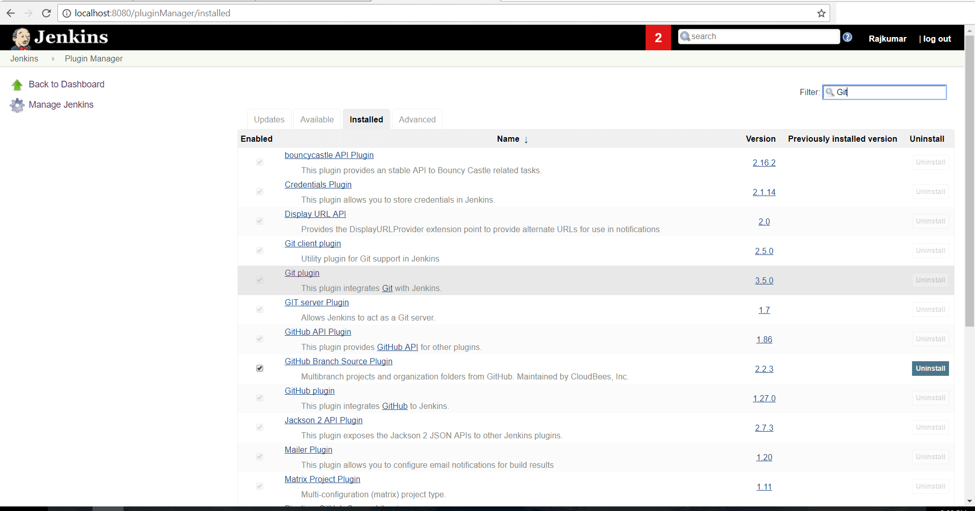
Task: Open the Git client plugin link
Action: coord(312,244)
